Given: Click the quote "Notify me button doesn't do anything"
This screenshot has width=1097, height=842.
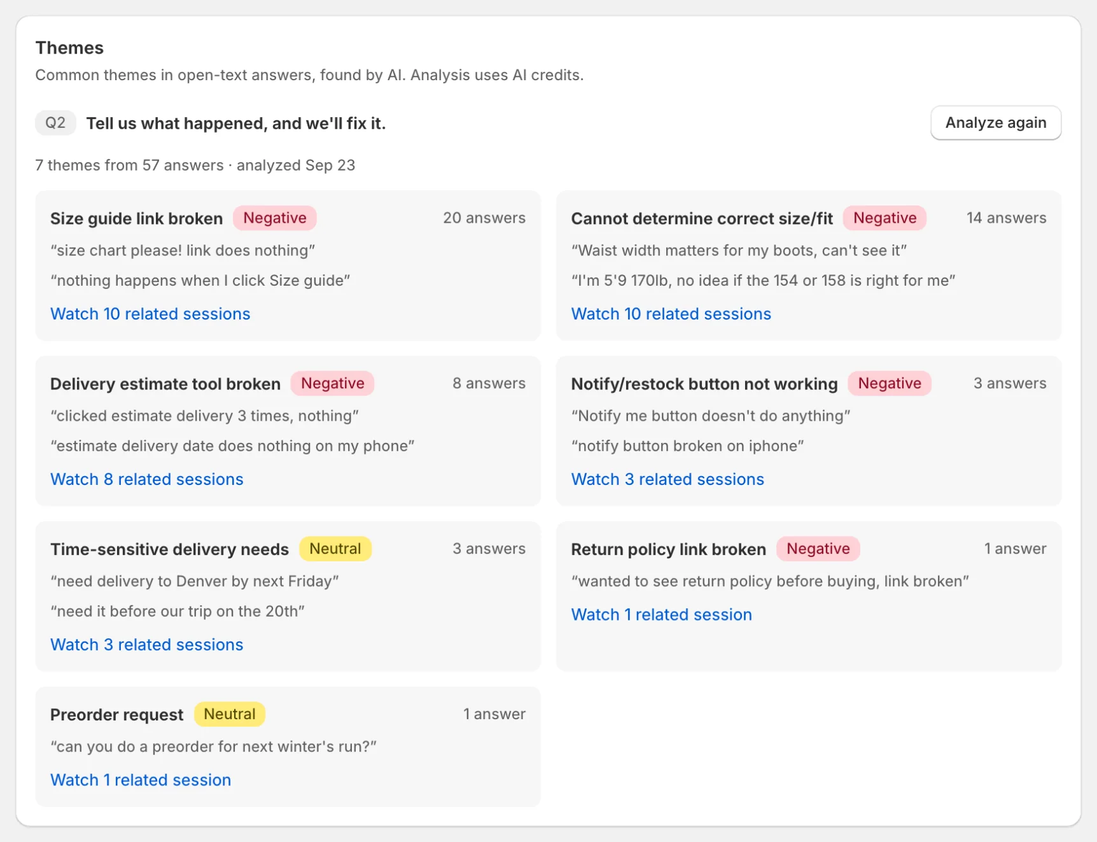Looking at the screenshot, I should 711,416.
